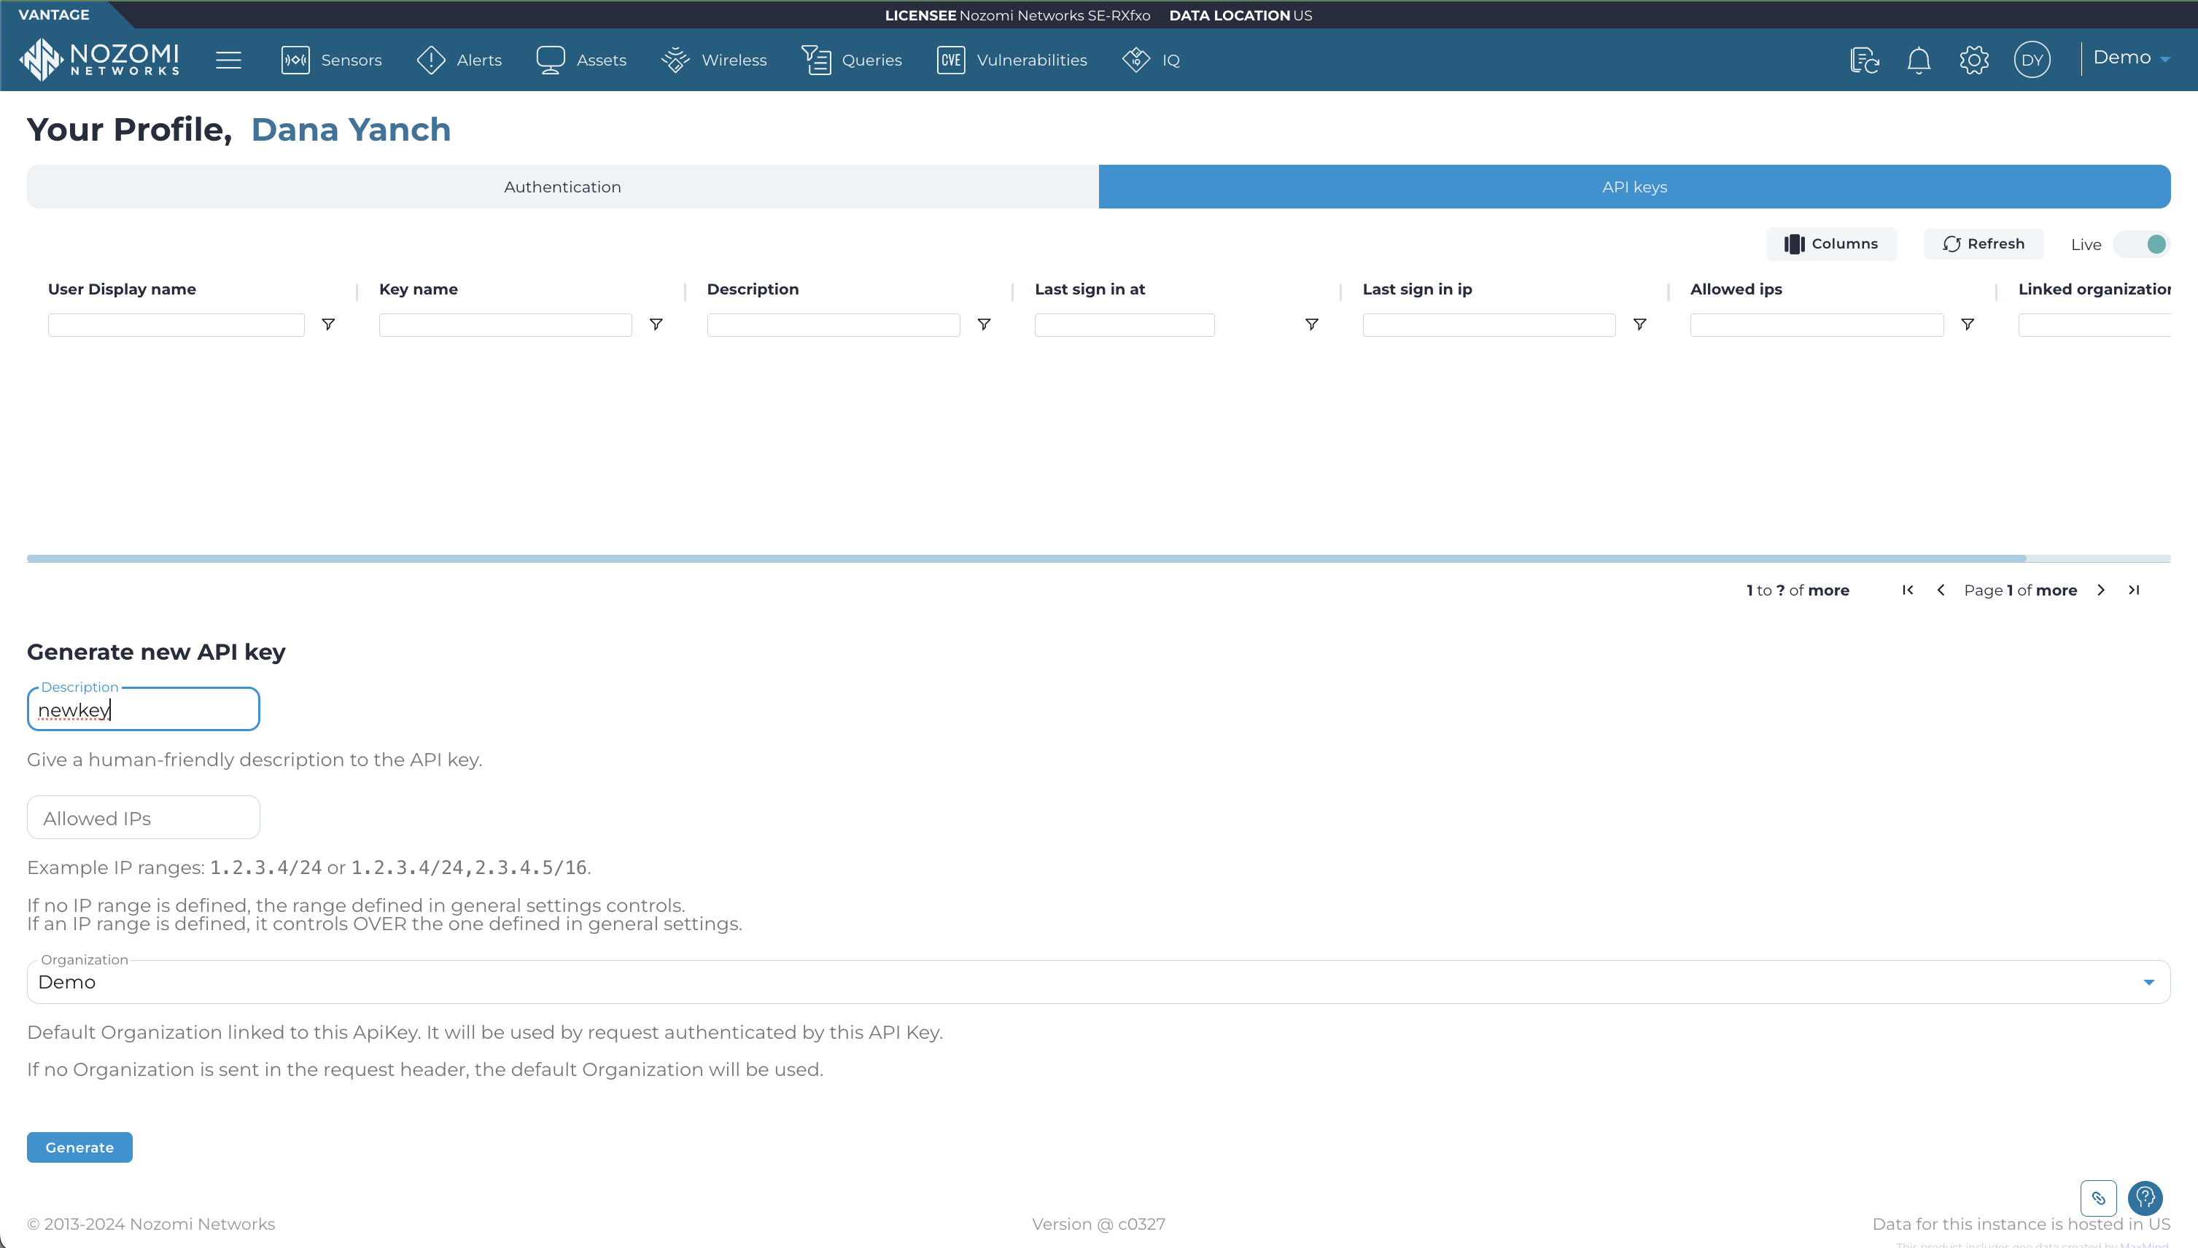
Task: Open the settings gear icon
Action: coord(1973,60)
